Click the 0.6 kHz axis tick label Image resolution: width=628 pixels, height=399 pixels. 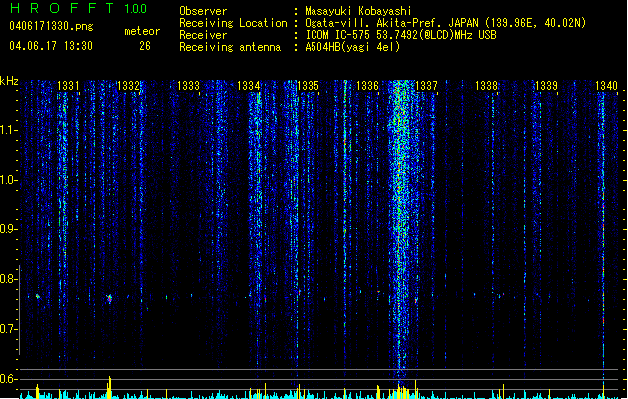(x=8, y=379)
